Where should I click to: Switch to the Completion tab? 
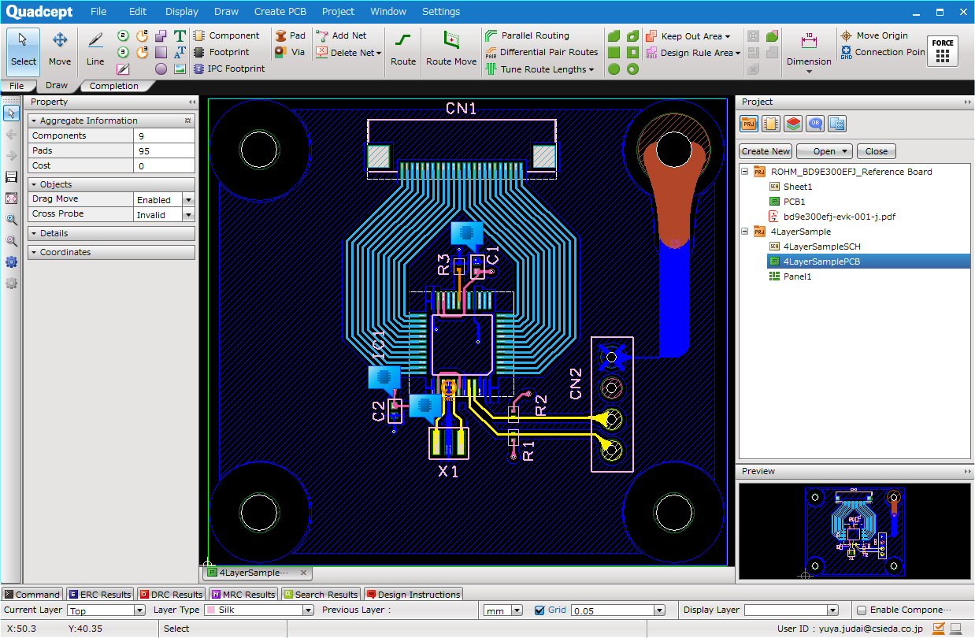114,86
